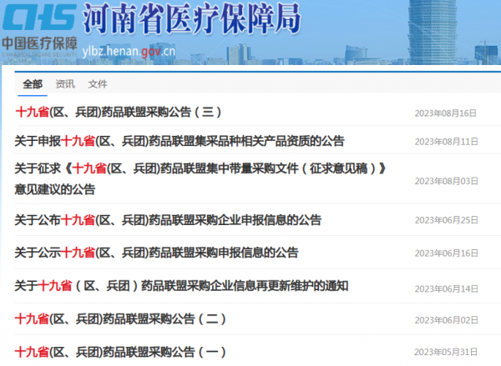Open the 联盟集采品种相关产品资质 announcement
The image size is (501, 366).
180,141
